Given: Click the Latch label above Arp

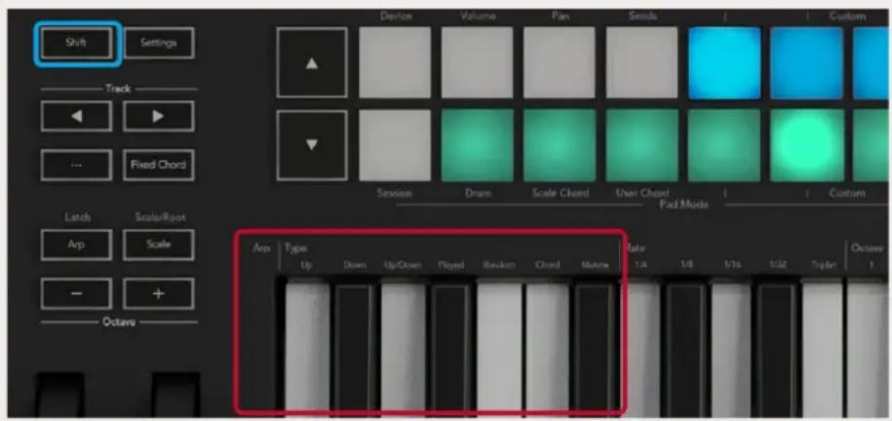Looking at the screenshot, I should 76,217.
